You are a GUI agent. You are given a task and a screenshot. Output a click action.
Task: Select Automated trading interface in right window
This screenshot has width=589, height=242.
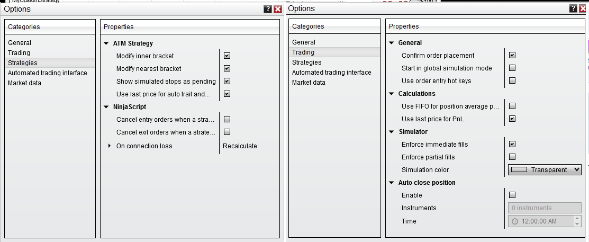pos(332,73)
